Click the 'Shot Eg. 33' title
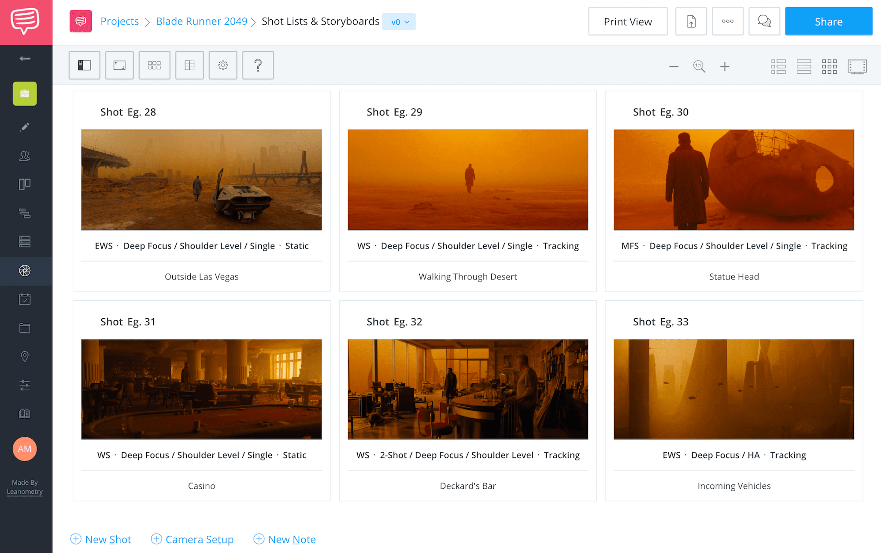The width and height of the screenshot is (881, 553). [x=661, y=322]
